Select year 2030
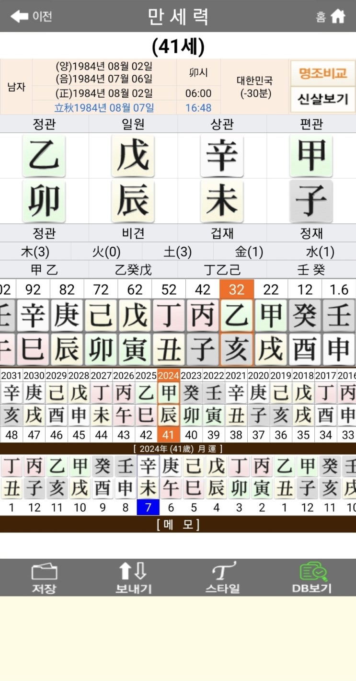This screenshot has height=681, width=356. point(34,375)
